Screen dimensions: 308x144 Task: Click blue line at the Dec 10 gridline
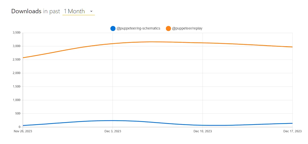point(203,125)
